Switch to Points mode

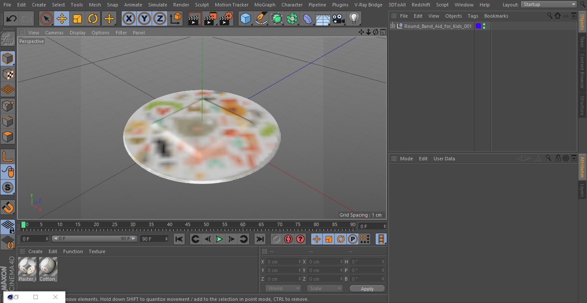(x=8, y=106)
